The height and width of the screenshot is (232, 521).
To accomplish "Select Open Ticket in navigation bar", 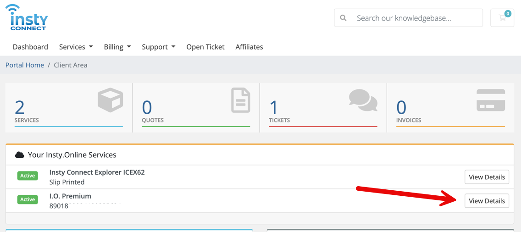I will 205,47.
